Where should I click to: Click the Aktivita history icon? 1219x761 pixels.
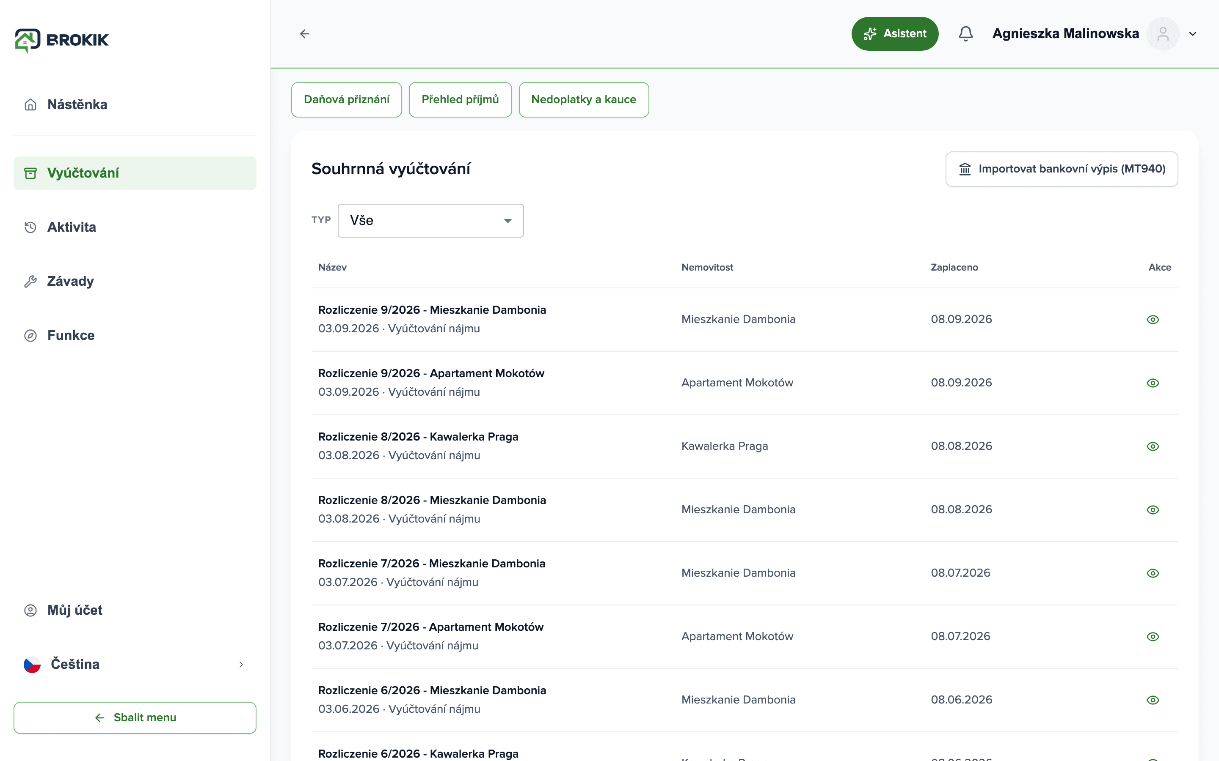click(30, 227)
